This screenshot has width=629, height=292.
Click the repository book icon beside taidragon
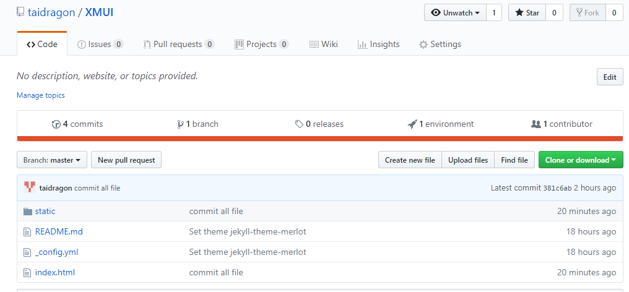[x=20, y=12]
